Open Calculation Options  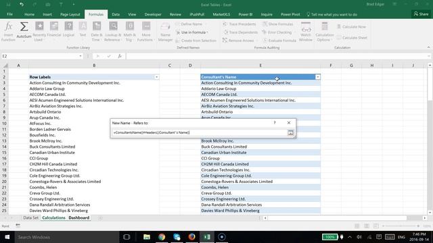click(x=324, y=32)
